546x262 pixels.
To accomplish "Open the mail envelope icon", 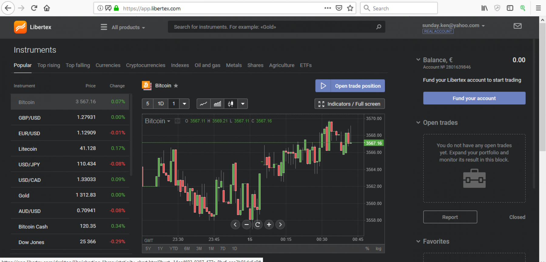I will 517,26.
